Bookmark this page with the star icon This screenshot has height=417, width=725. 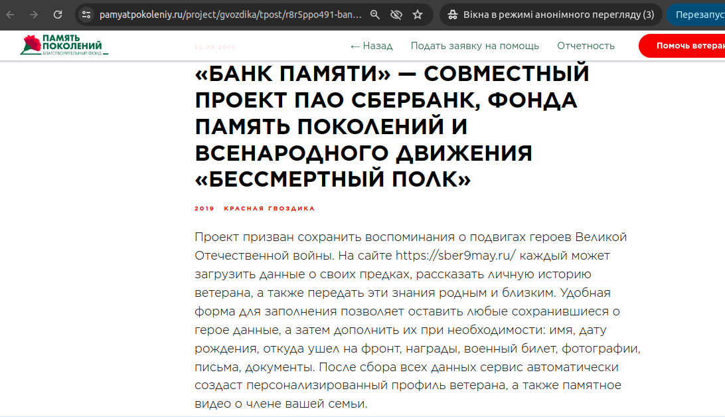(x=418, y=15)
